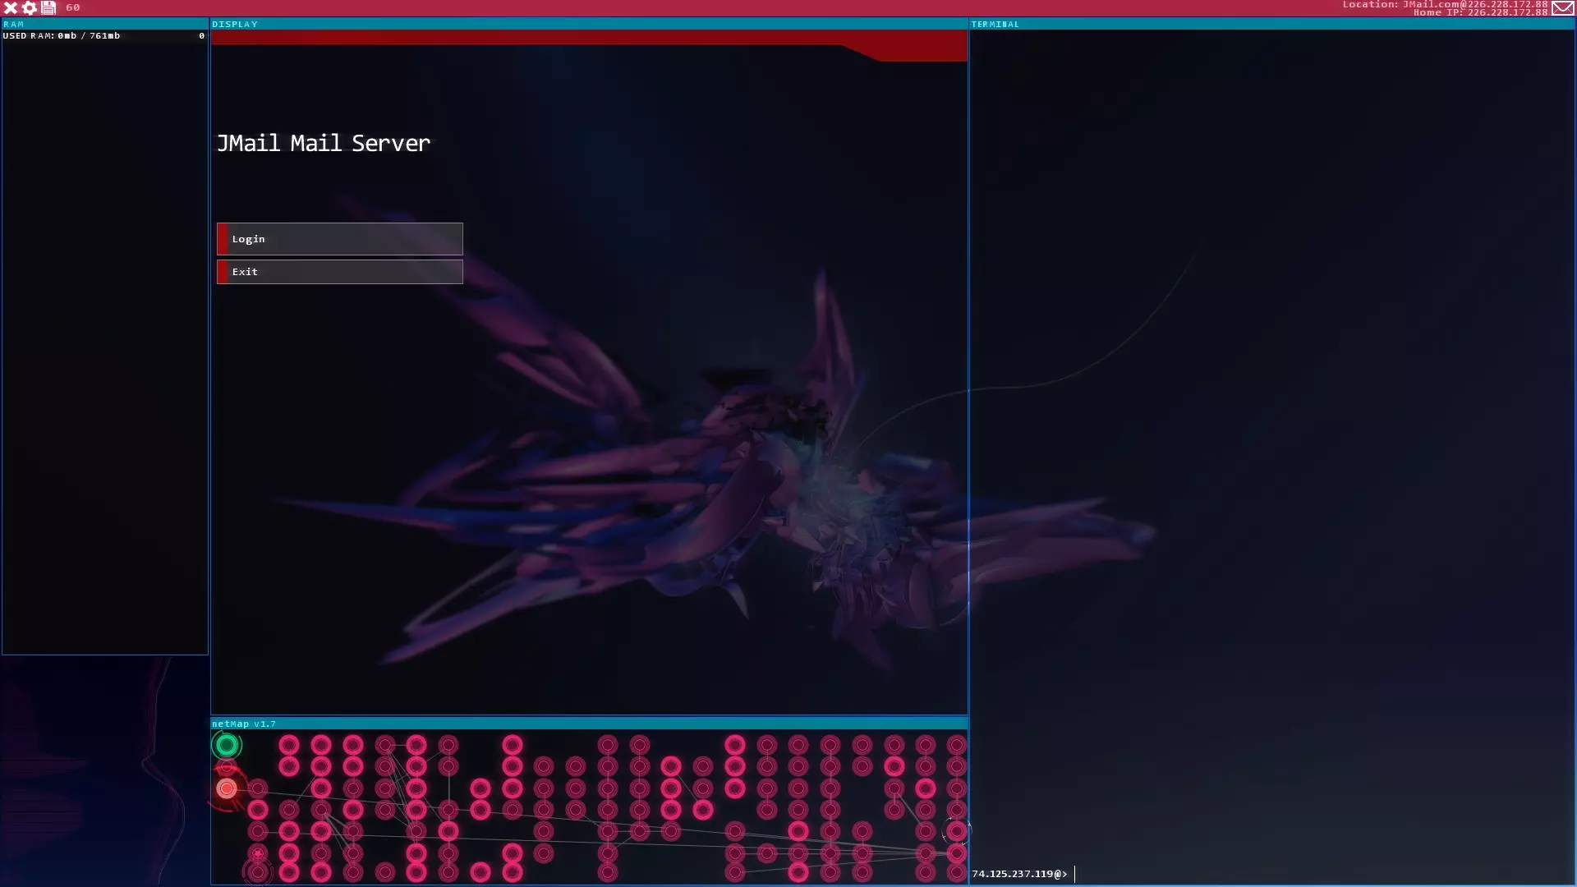
Task: Click the TERMINAL panel header
Action: click(x=1271, y=24)
